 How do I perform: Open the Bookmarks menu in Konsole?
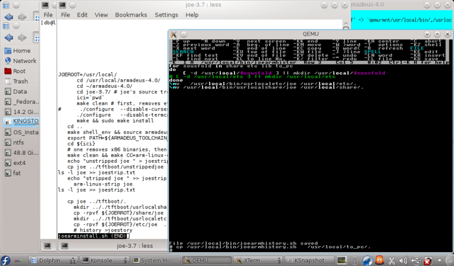click(x=131, y=14)
